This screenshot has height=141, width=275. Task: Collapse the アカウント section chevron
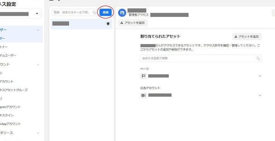coord(38,65)
